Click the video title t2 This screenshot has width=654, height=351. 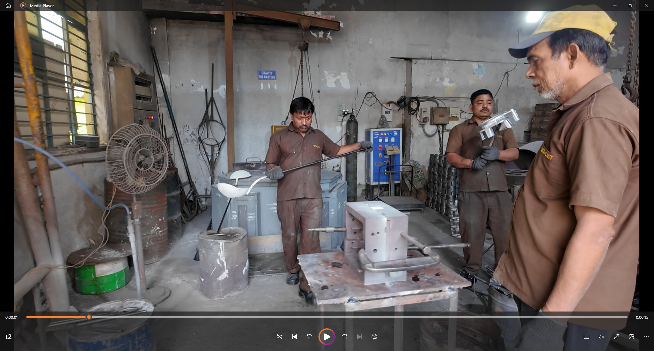[x=9, y=337]
